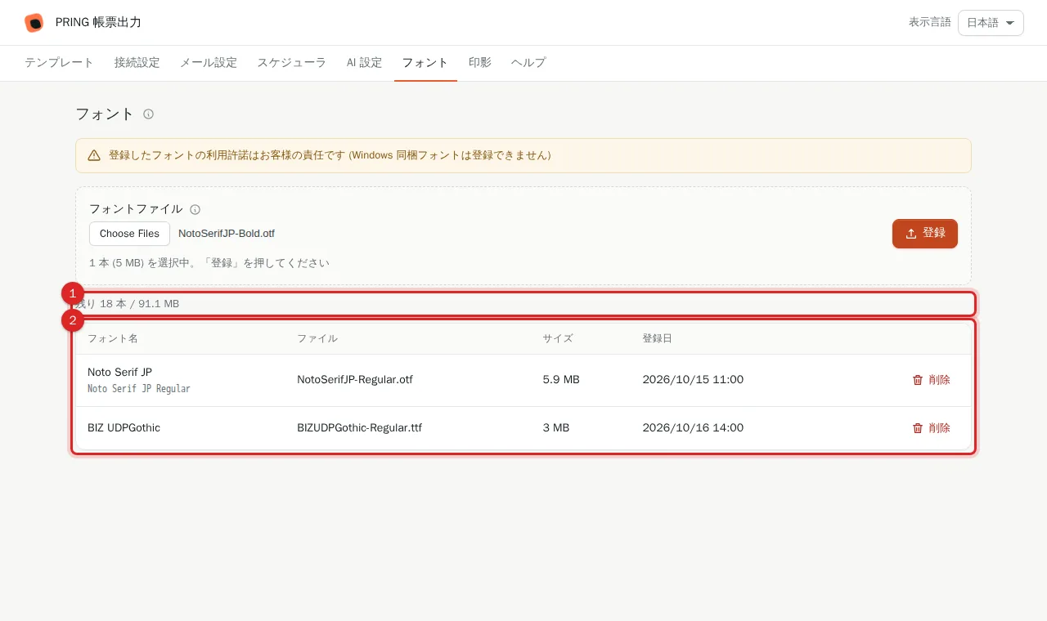Image resolution: width=1047 pixels, height=621 pixels.
Task: Click the info icon beside フォント heading
Action: click(148, 114)
